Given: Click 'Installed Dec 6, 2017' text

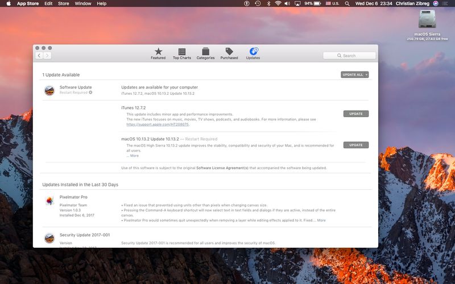Looking at the screenshot, I should (77, 215).
